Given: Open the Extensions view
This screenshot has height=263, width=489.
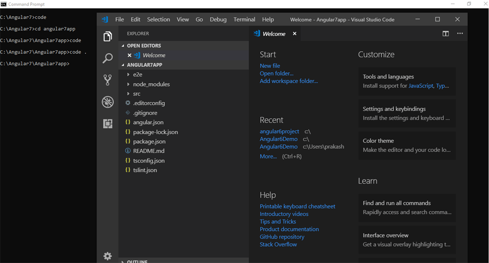Looking at the screenshot, I should tap(107, 124).
